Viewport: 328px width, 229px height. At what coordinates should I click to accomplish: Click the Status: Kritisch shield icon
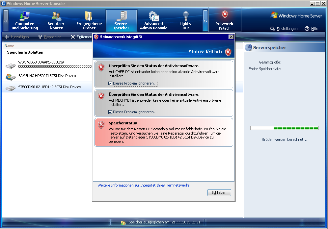(228, 52)
